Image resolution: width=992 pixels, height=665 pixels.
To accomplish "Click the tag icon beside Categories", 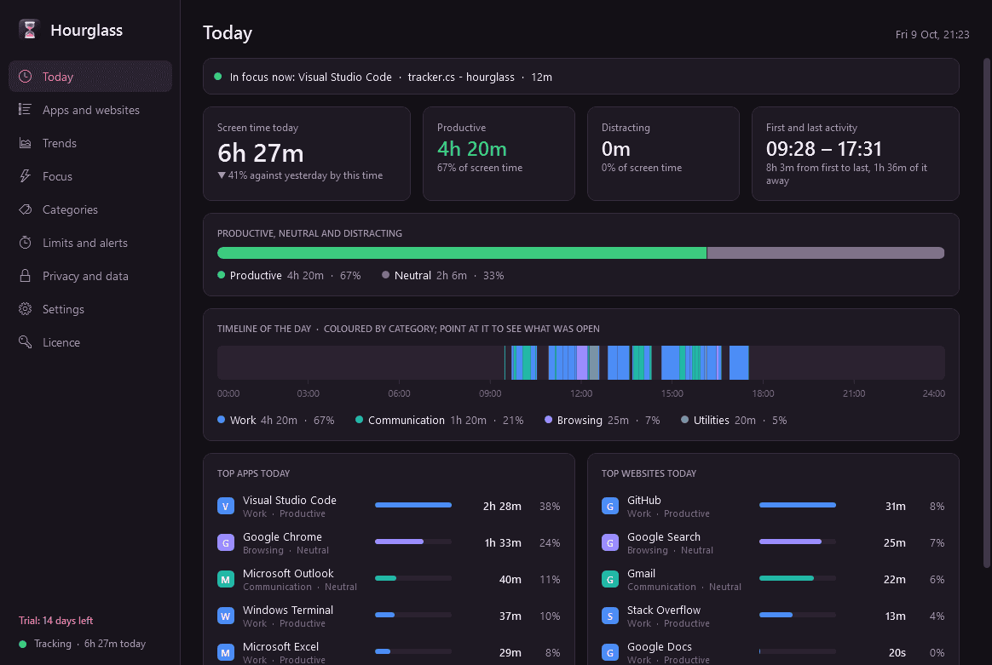I will (x=26, y=209).
